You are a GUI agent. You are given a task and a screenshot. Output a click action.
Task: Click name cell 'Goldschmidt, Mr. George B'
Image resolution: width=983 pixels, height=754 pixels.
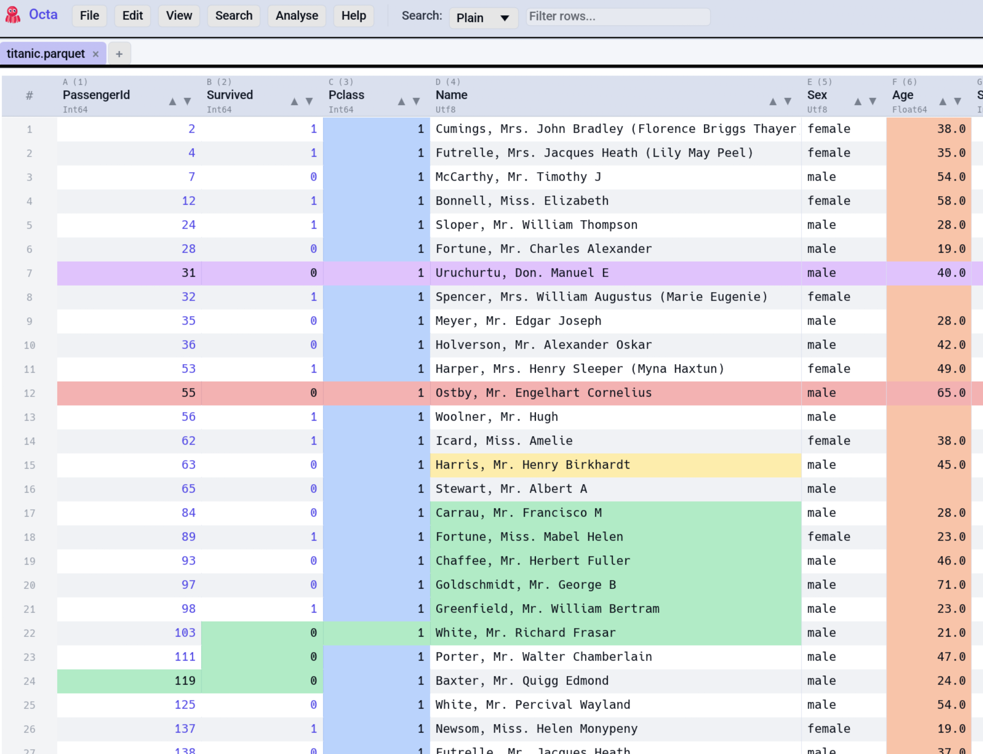coord(616,585)
